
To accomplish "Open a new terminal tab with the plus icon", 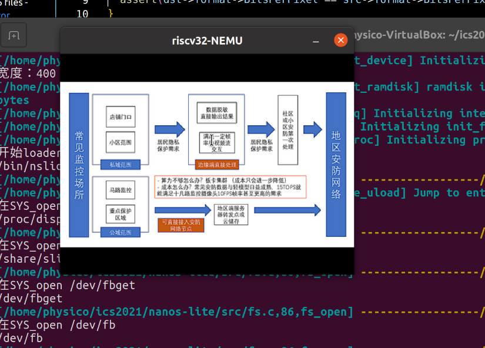I will [14, 35].
